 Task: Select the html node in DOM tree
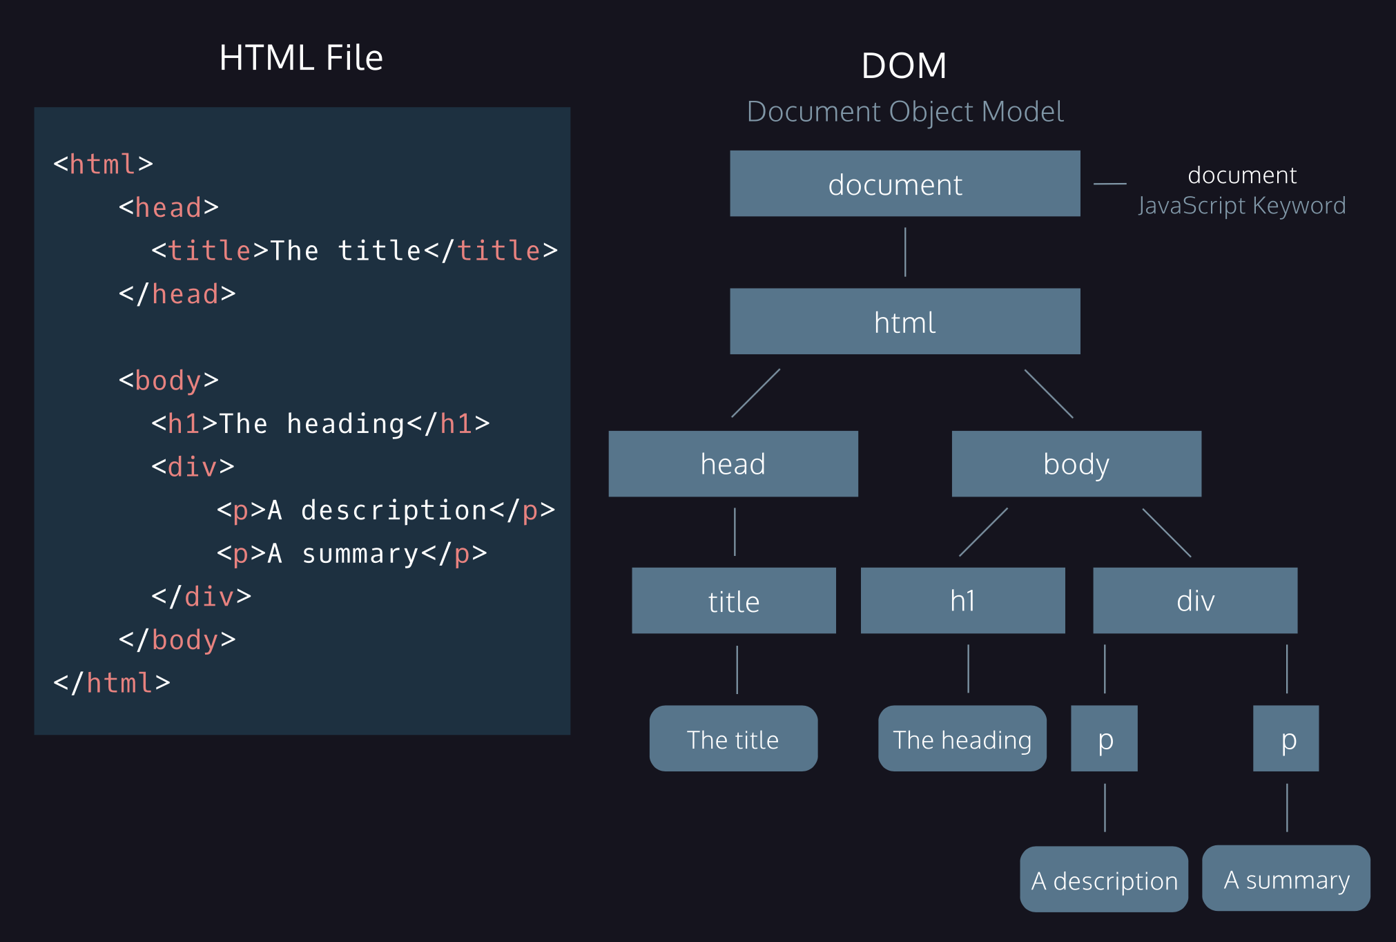pos(904,322)
